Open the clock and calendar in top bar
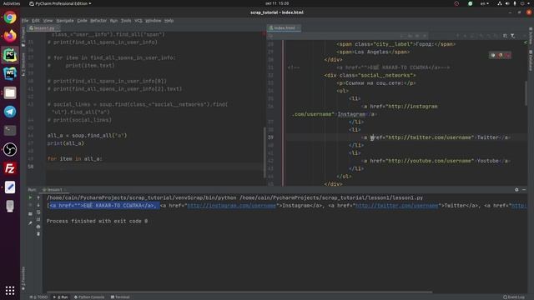Image resolution: width=534 pixels, height=300 pixels. (277, 3)
